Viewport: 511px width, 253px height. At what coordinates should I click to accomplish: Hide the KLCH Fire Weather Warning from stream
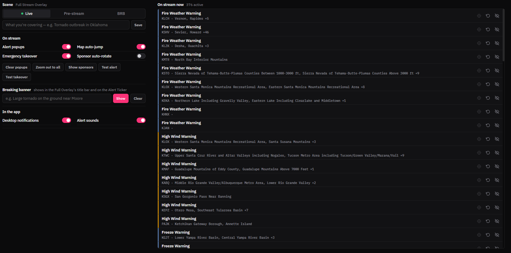click(497, 16)
